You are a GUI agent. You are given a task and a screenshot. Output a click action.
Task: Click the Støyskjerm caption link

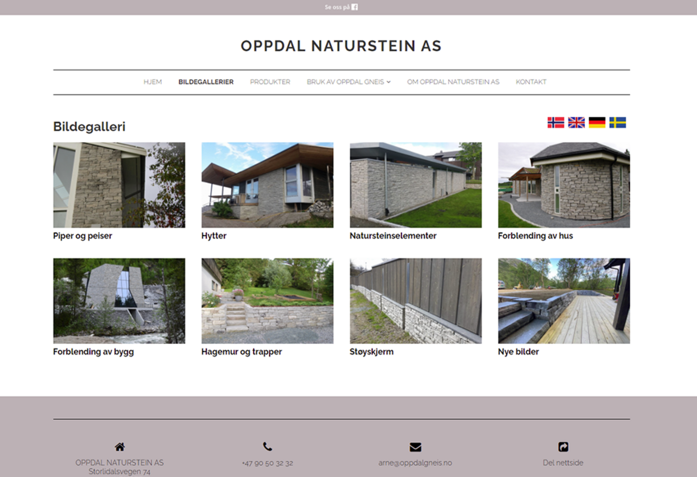[x=371, y=352]
